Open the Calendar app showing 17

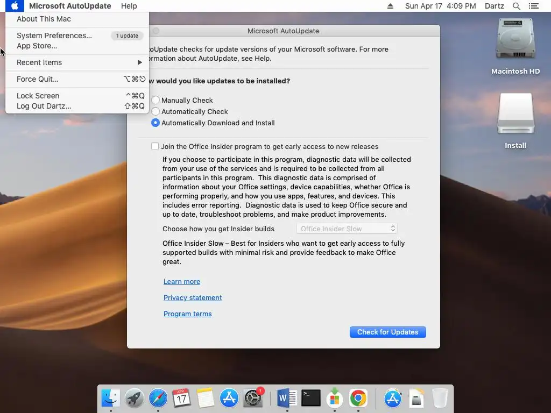pyautogui.click(x=181, y=398)
